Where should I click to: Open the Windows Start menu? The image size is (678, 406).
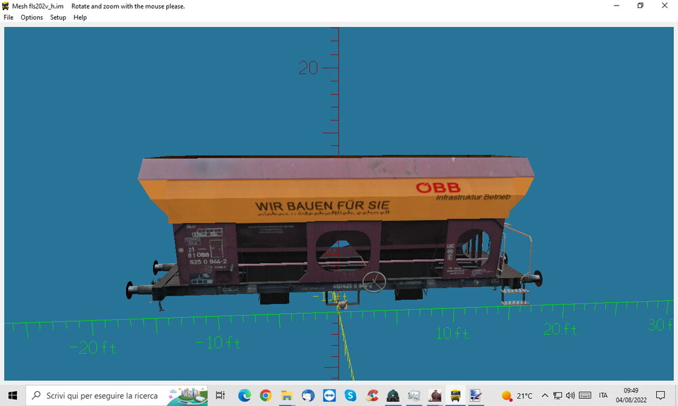(x=12, y=395)
